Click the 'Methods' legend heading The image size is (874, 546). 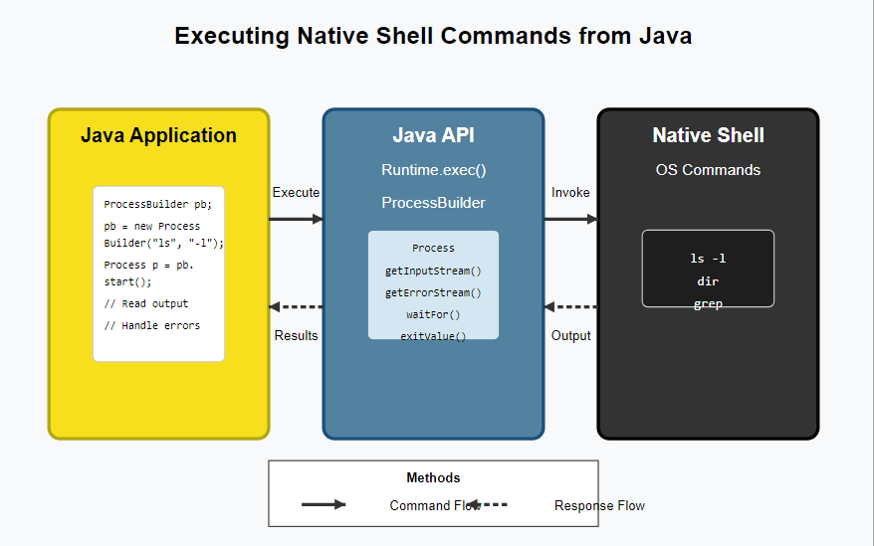(x=433, y=478)
